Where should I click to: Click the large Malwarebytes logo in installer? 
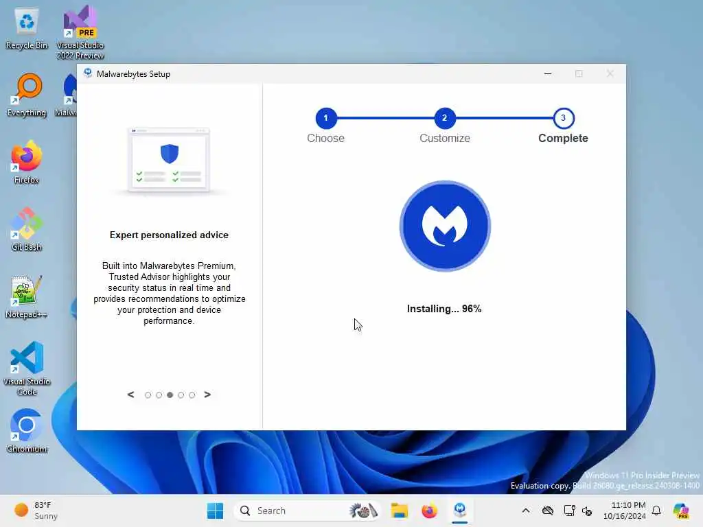[445, 226]
